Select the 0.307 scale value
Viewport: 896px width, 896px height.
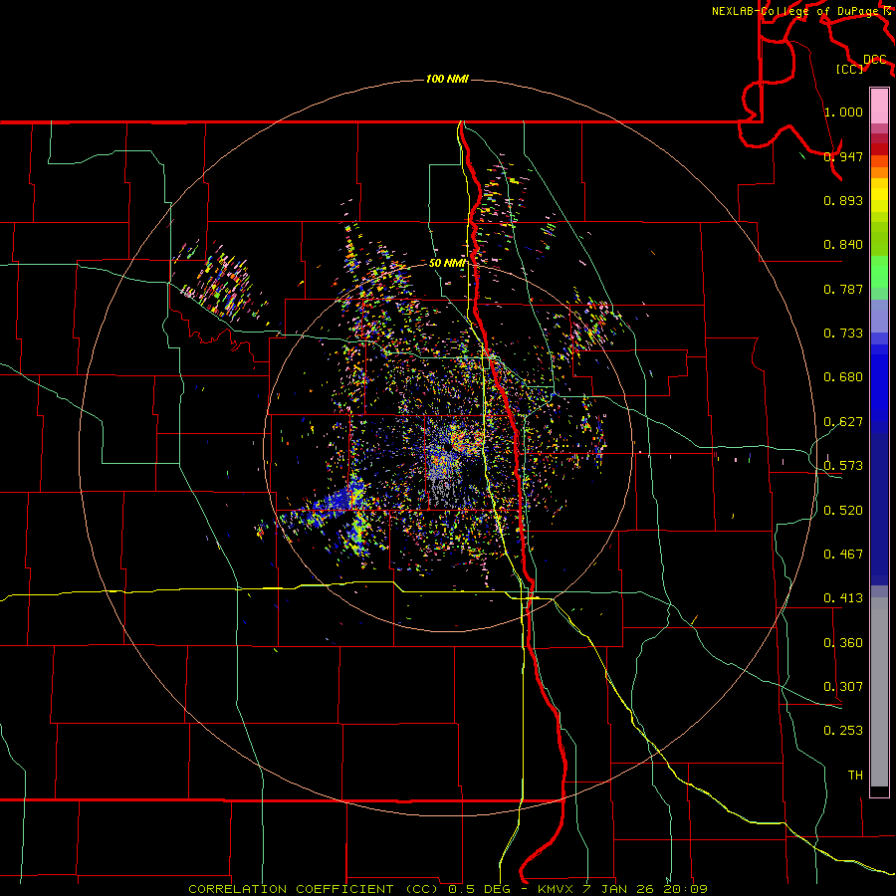[843, 687]
